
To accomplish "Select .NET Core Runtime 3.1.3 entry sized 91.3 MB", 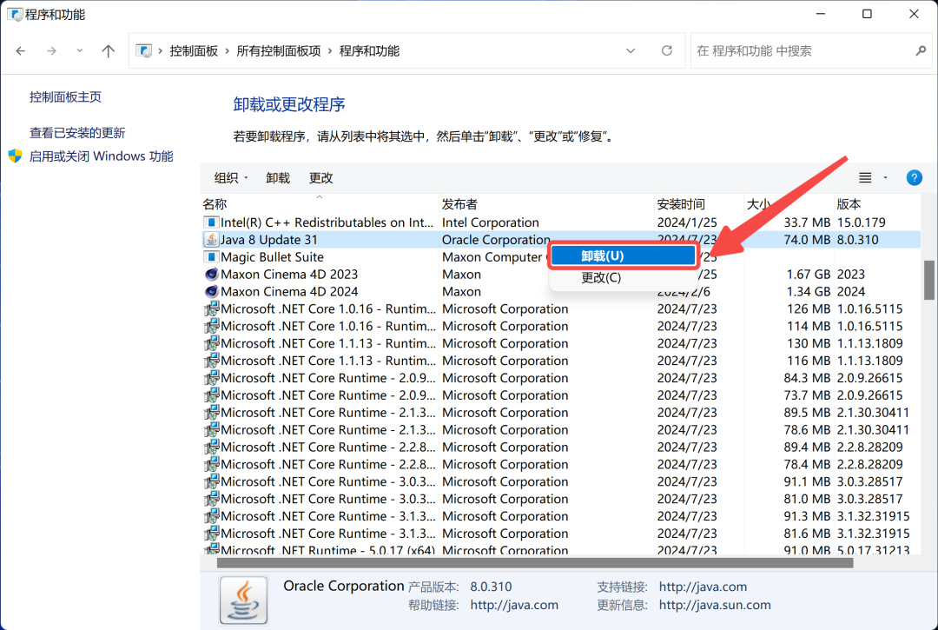I will pos(560,516).
